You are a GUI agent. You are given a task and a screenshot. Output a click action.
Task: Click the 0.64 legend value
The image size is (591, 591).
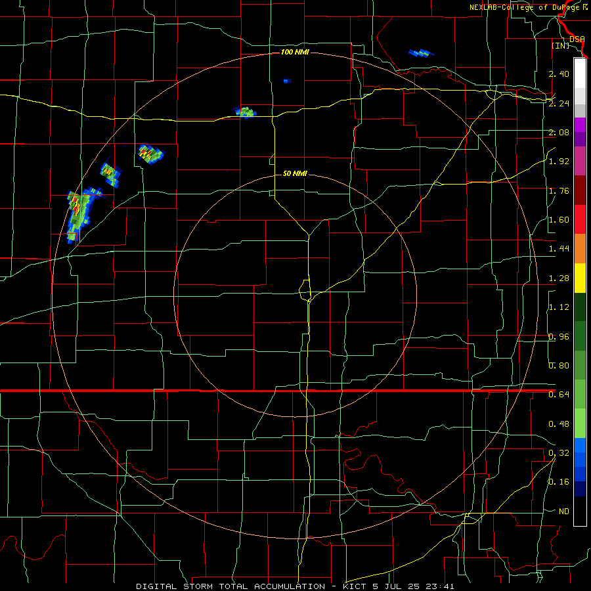click(559, 395)
